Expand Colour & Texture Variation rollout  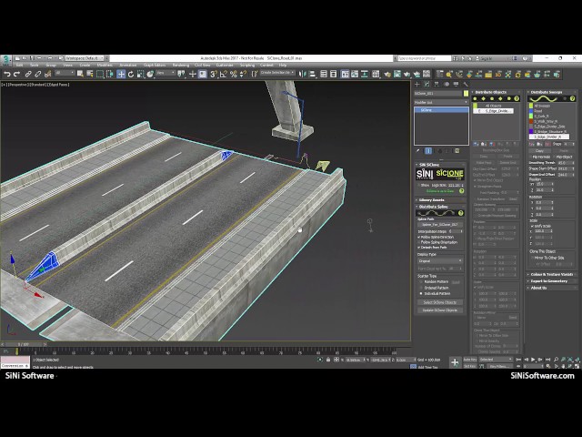[x=552, y=274]
